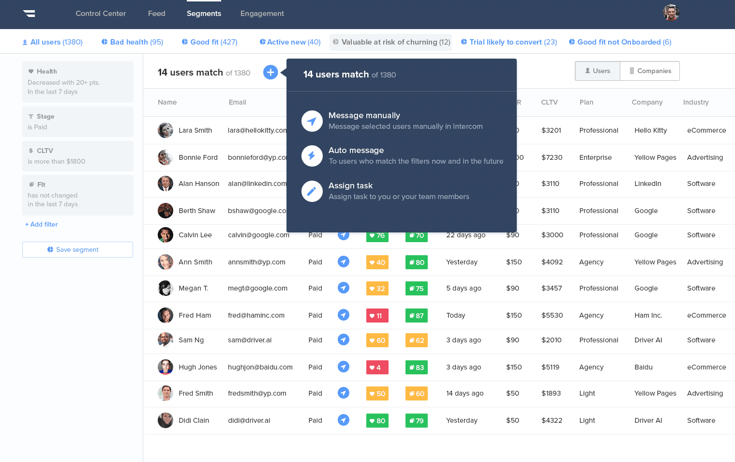Select Active new (40) segment
Image resolution: width=735 pixels, height=462 pixels.
tap(290, 42)
